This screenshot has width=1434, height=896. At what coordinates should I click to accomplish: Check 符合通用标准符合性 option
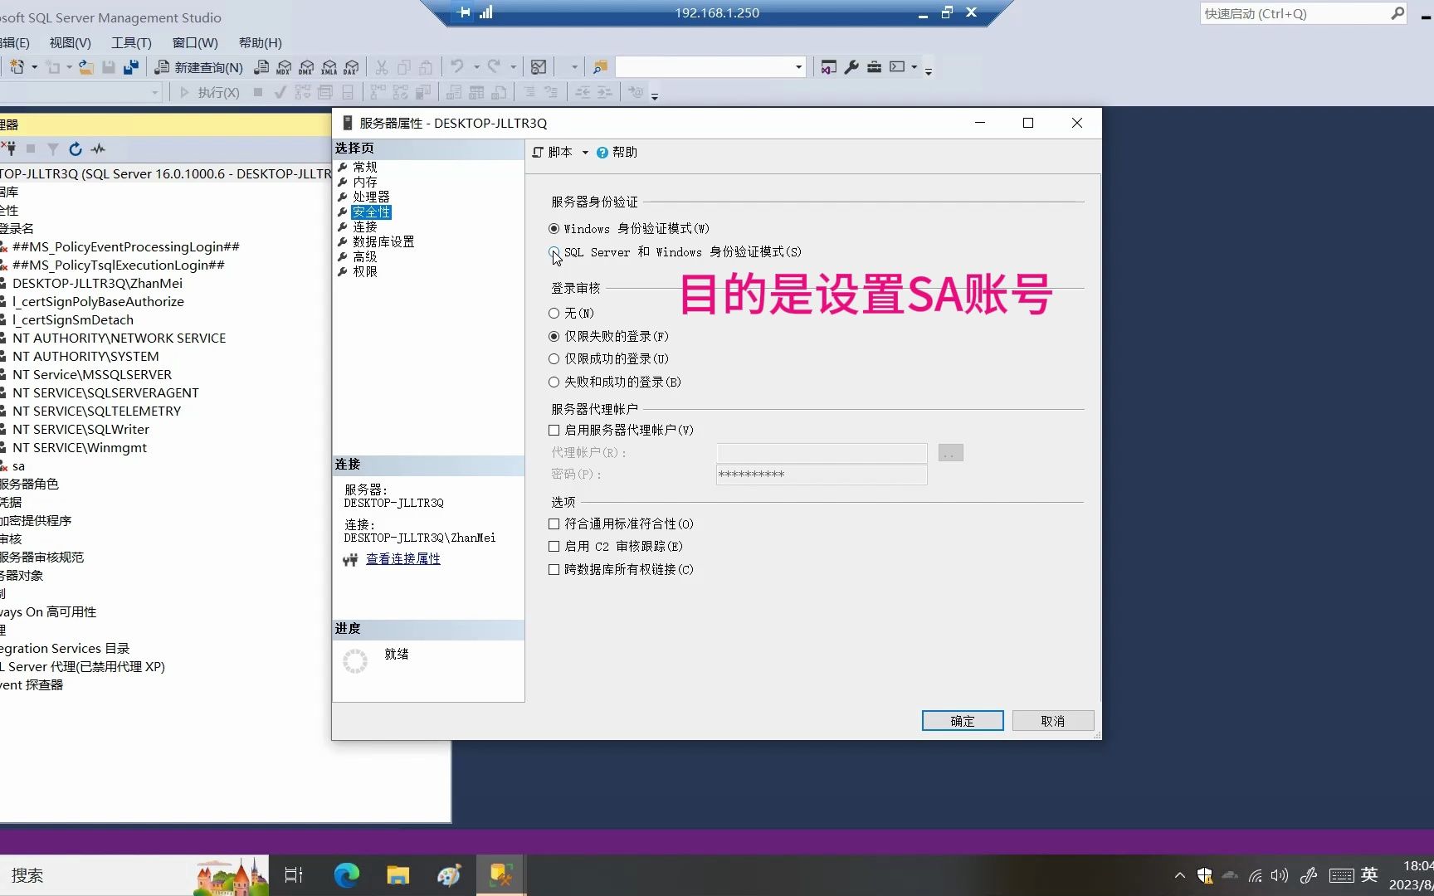tap(554, 523)
